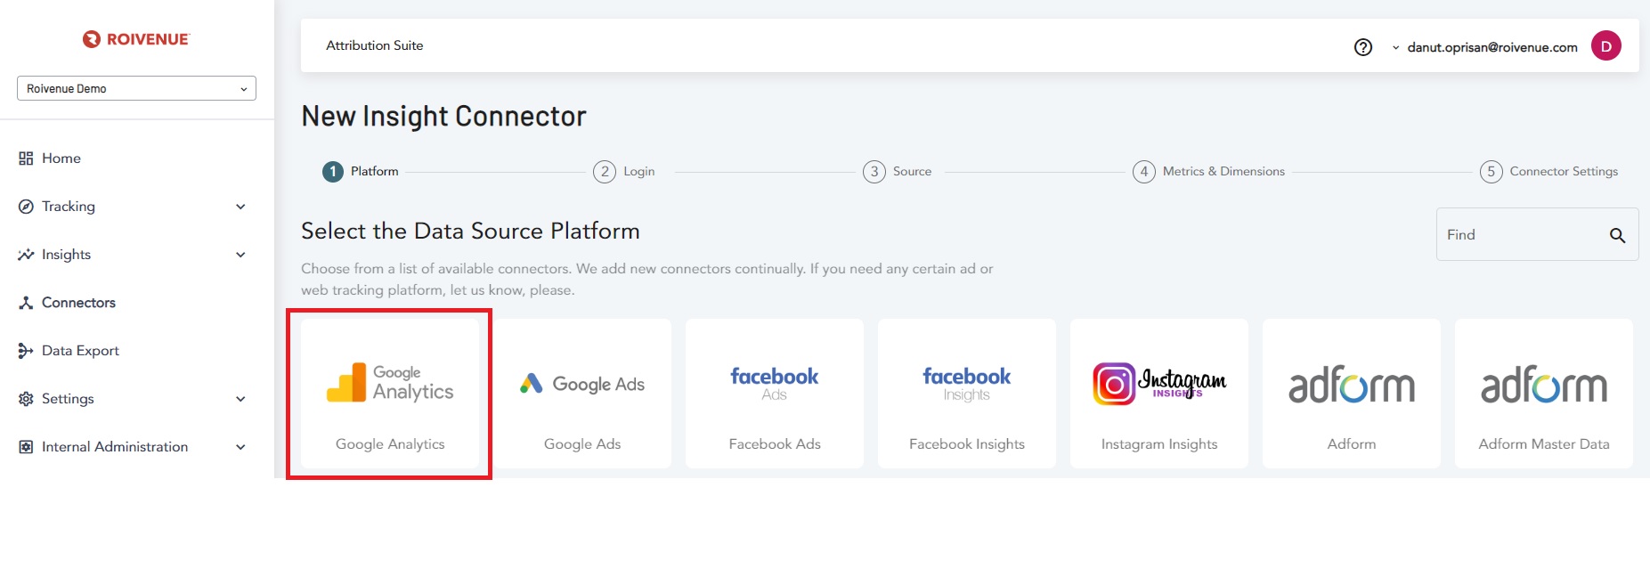Viewport: 1650px width, 577px height.
Task: Click the Google Analytics card label
Action: (390, 443)
